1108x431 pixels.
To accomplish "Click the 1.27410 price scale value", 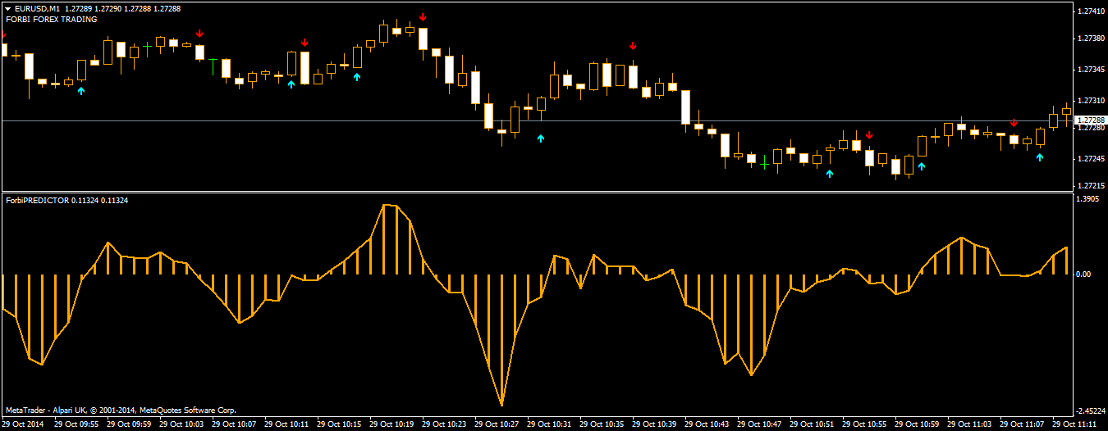I will [1091, 11].
